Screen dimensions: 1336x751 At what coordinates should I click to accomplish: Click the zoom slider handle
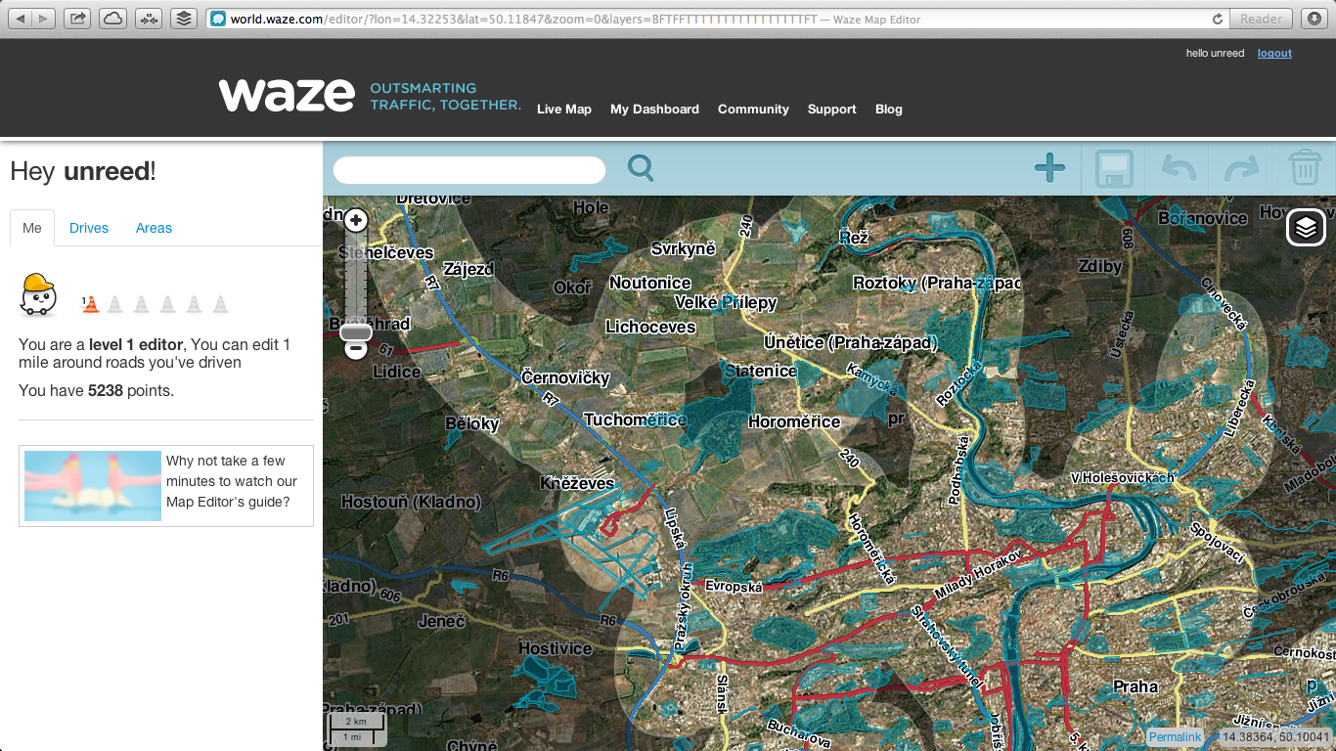tap(356, 332)
